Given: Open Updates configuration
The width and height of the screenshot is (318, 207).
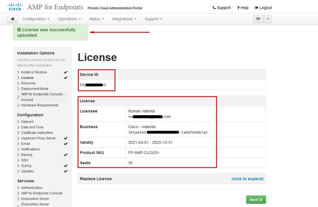Looking at the screenshot, I should [28, 171].
